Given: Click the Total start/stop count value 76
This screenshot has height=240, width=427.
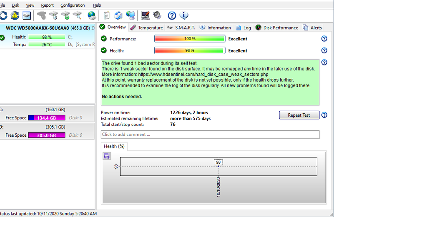Looking at the screenshot, I should point(173,124).
